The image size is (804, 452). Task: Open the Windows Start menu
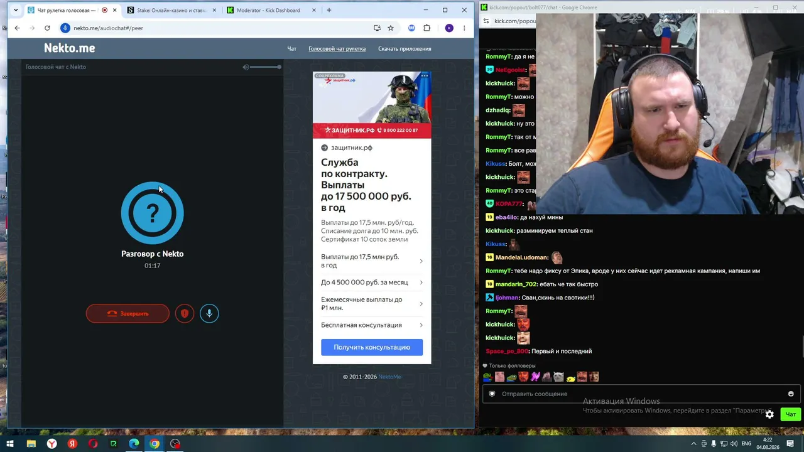[9, 444]
